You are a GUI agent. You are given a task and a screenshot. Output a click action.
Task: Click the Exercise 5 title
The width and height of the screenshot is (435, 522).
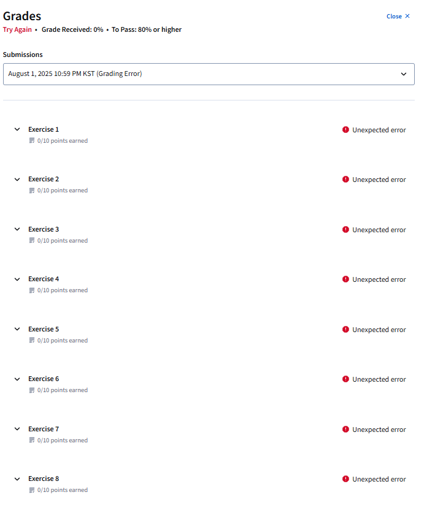pyautogui.click(x=44, y=329)
